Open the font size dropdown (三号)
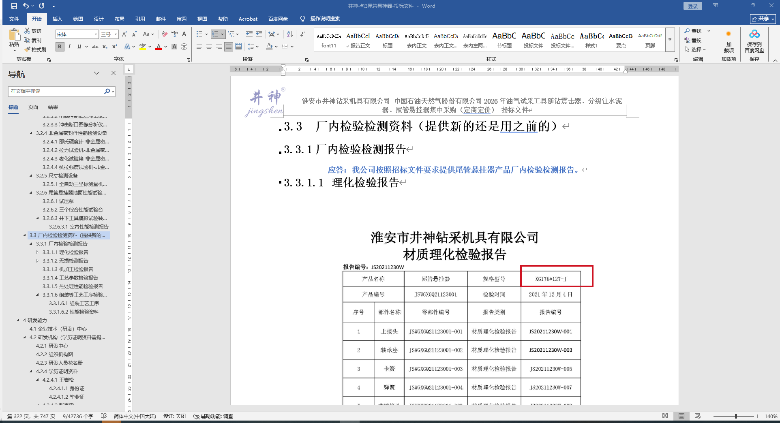The width and height of the screenshot is (780, 423). pos(116,34)
